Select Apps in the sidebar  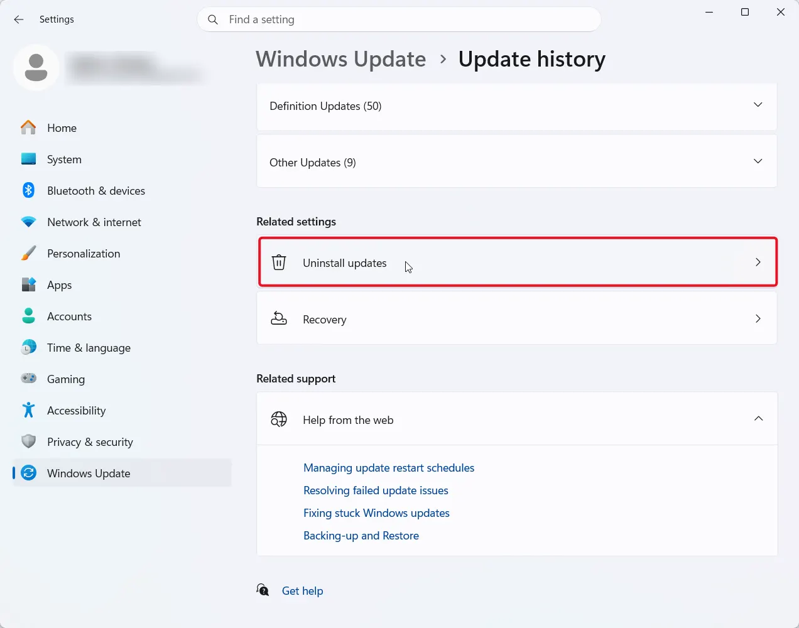coord(122,284)
